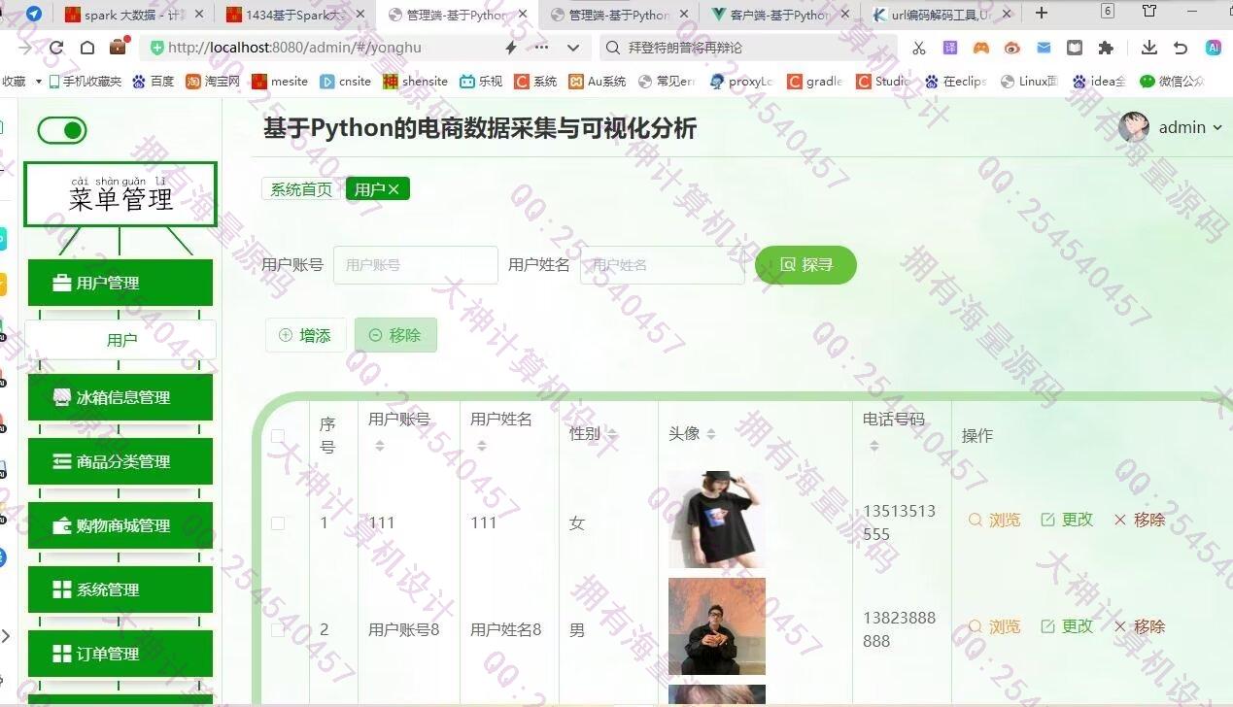The image size is (1233, 707).
Task: Expand the 购物商城管理 sidebar menu
Action: 120,525
